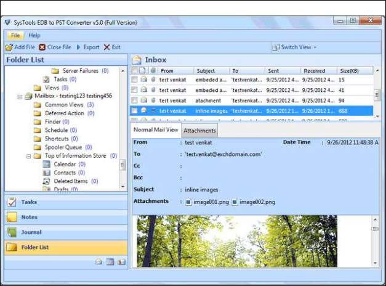This screenshot has height=286, width=386.
Task: Select the Calendar folder icon
Action: [x=47, y=165]
